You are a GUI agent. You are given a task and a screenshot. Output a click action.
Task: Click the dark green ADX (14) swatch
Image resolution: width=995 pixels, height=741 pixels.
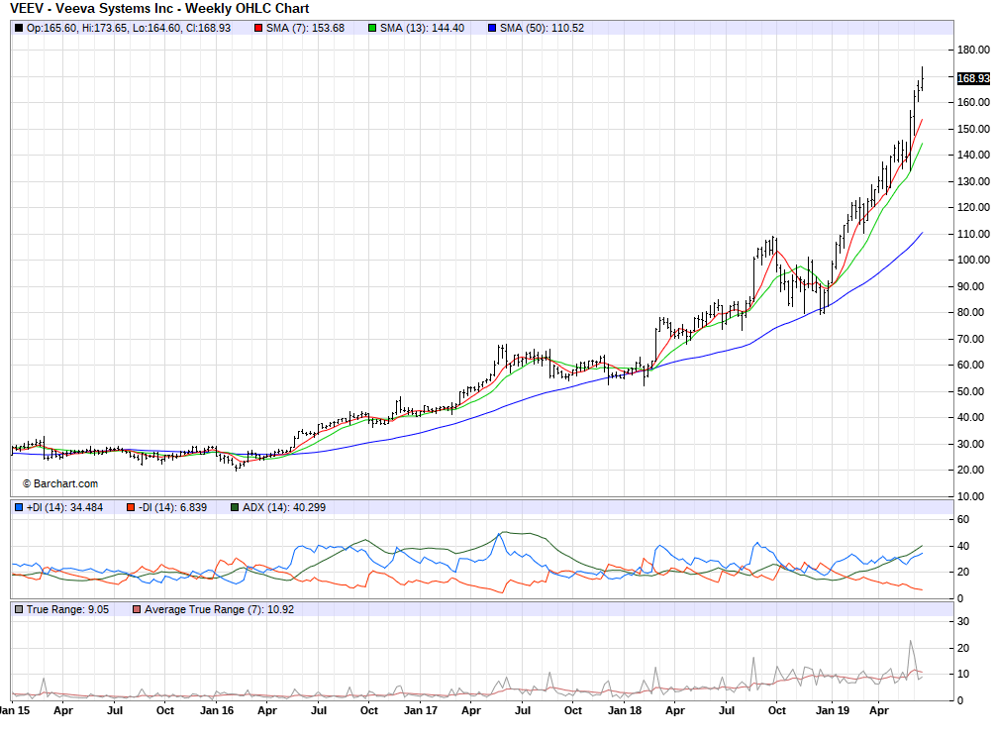pos(235,507)
